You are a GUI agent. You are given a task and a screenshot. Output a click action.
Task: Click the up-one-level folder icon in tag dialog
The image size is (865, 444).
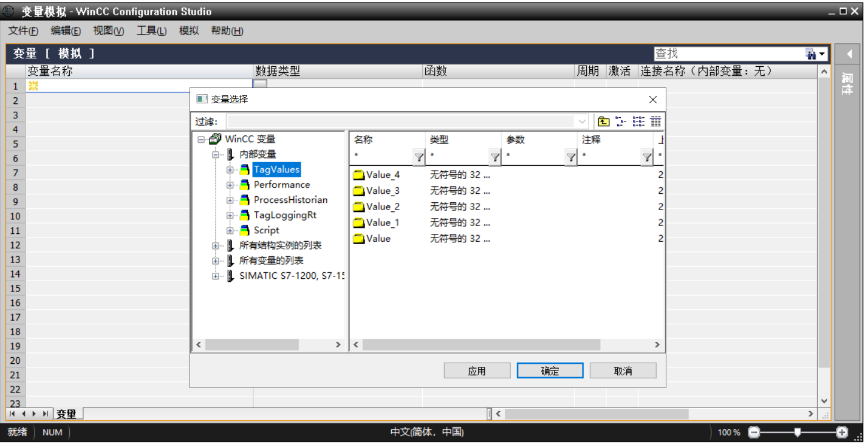(603, 121)
